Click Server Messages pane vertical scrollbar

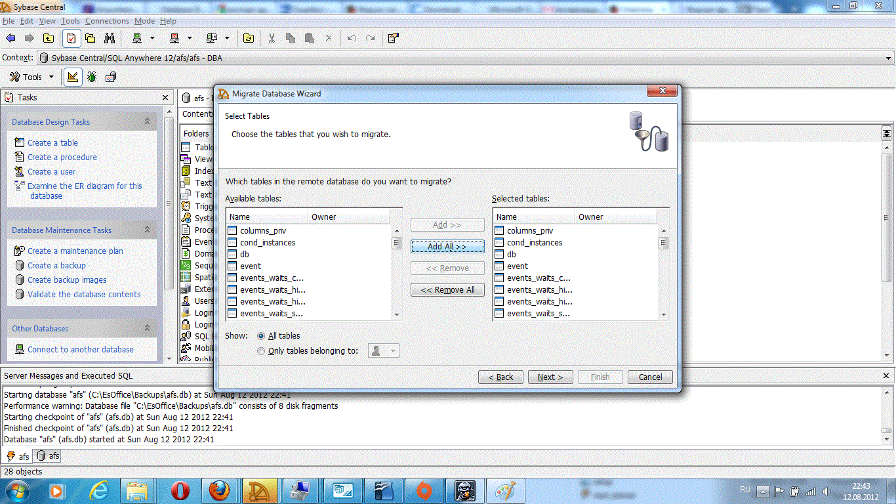[x=886, y=416]
